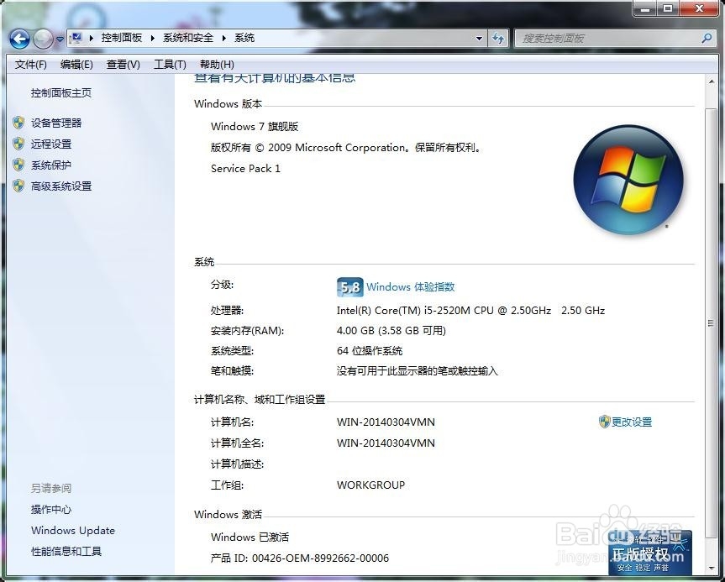Click the magnifier search icon
The image size is (725, 582).
(707, 39)
